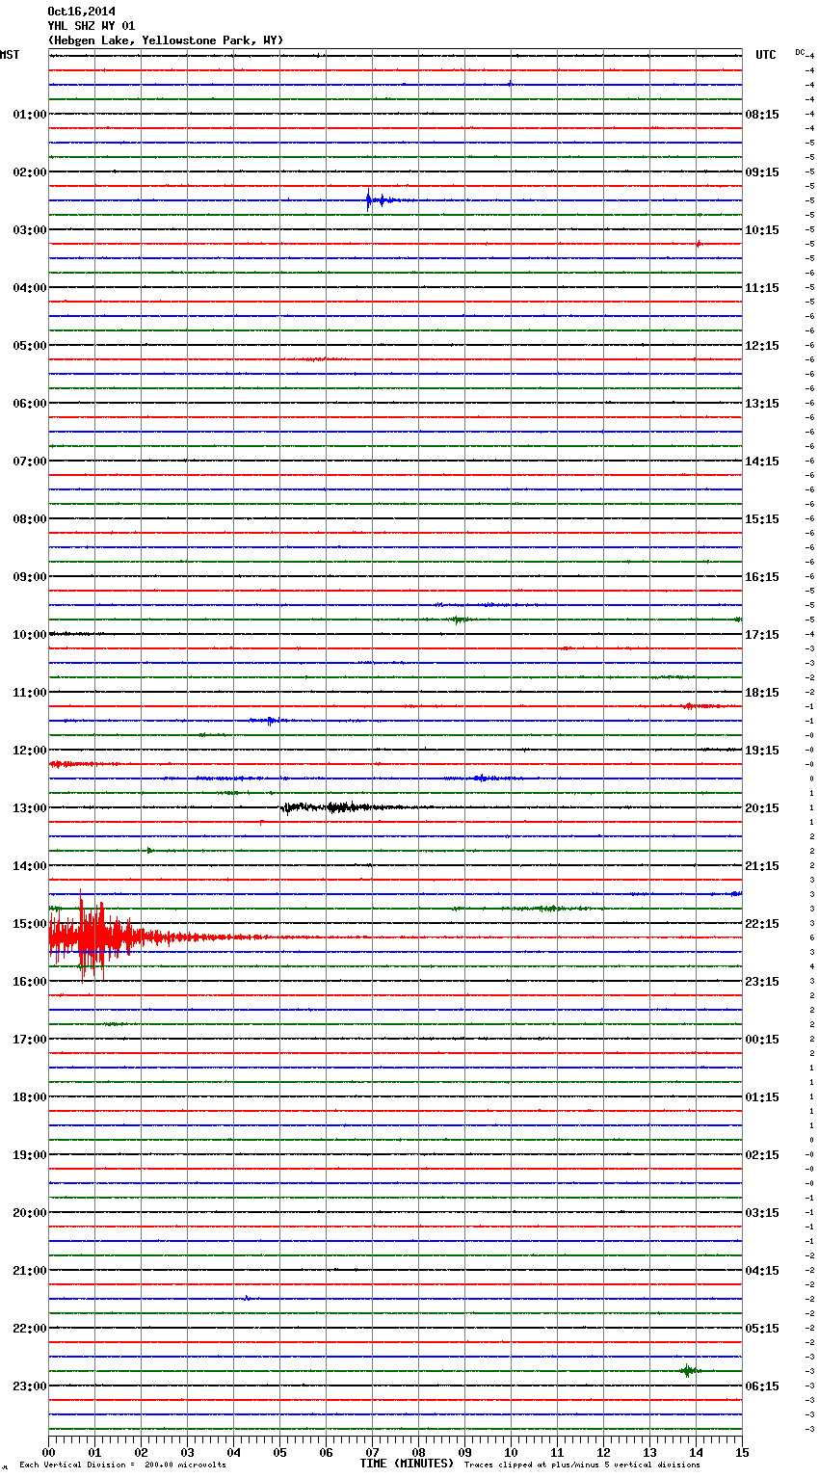The height and width of the screenshot is (1478, 819).
Task: Click the date text Oct16,2014
Action: 81,12
